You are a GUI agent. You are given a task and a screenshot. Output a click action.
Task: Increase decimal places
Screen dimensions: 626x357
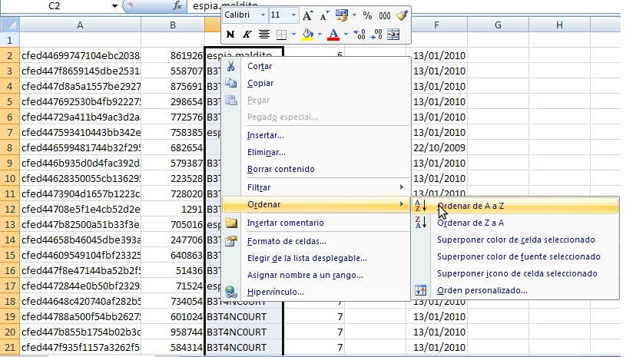point(359,35)
